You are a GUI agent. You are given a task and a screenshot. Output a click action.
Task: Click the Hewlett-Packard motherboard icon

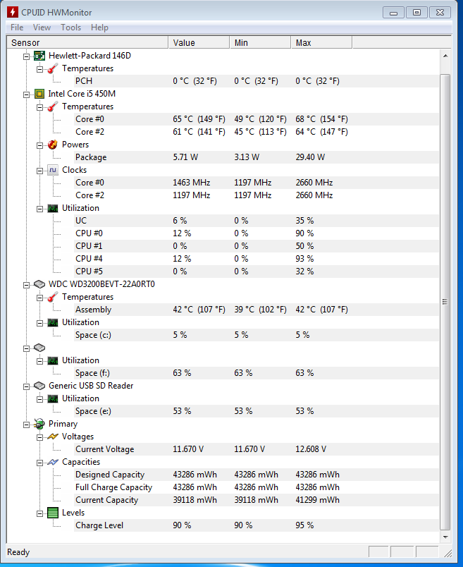tap(39, 56)
